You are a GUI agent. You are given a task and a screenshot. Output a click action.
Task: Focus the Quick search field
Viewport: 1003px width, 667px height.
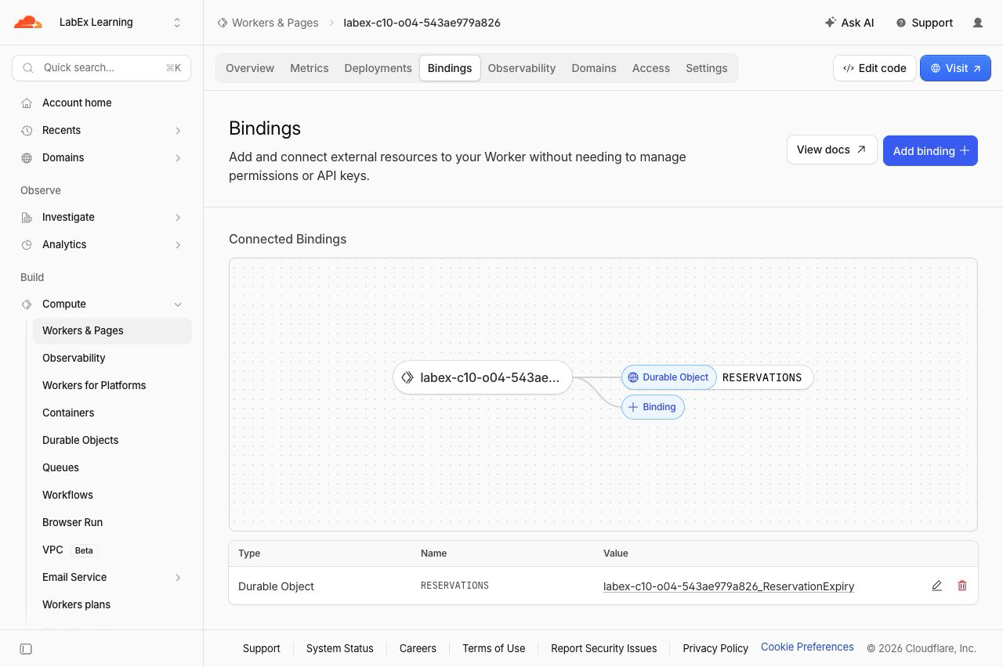tap(102, 68)
